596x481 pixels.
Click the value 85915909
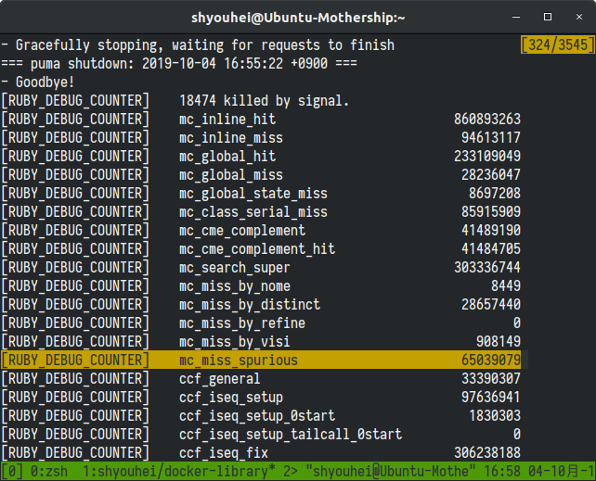(x=491, y=211)
